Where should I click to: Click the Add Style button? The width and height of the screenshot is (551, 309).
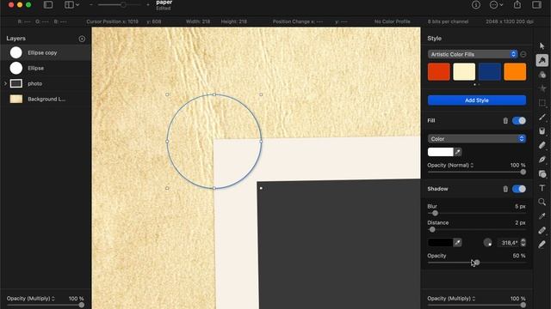click(x=477, y=100)
